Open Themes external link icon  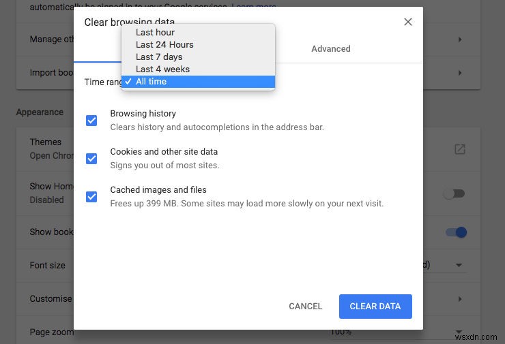460,149
